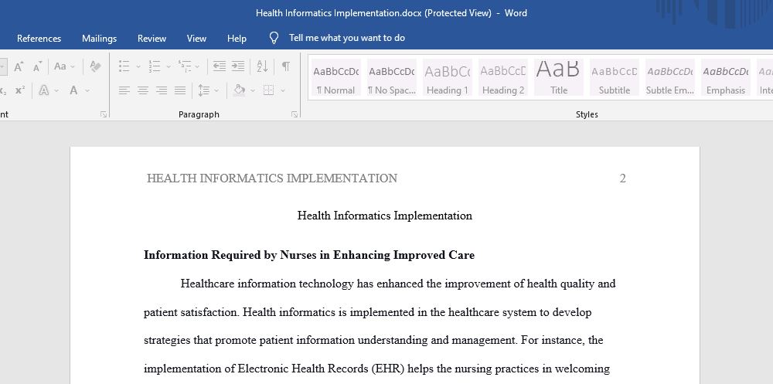
Task: Apply the Title style
Action: (x=559, y=77)
